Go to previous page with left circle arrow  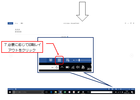pos(11,55)
